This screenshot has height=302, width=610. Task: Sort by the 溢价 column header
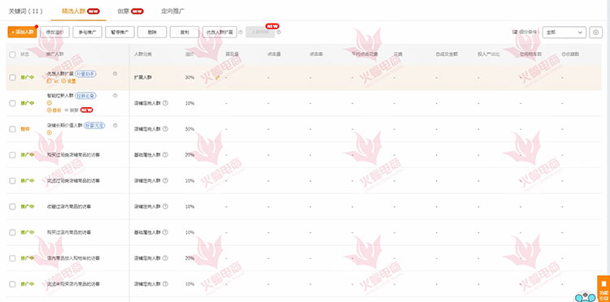[x=190, y=54]
